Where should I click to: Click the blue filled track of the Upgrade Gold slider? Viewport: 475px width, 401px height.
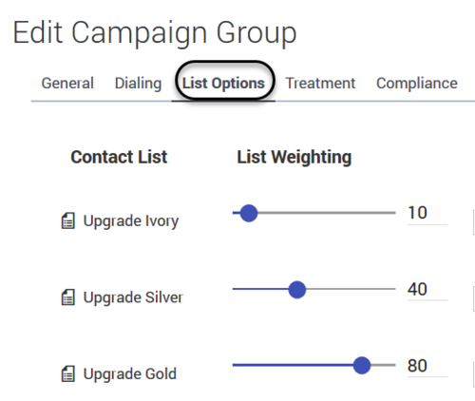[x=293, y=365]
